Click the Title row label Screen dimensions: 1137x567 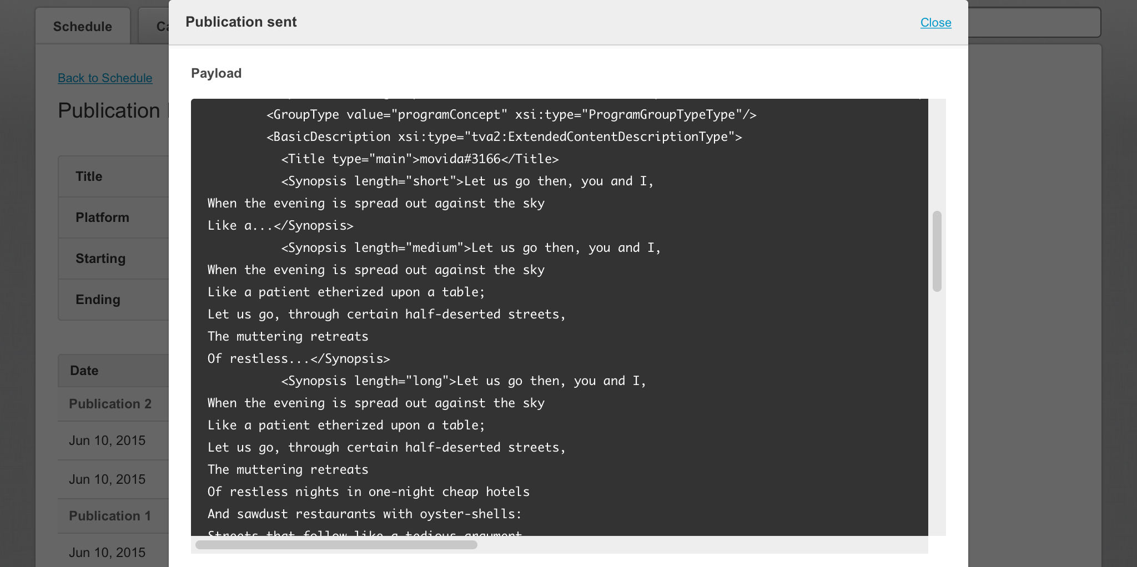[89, 176]
